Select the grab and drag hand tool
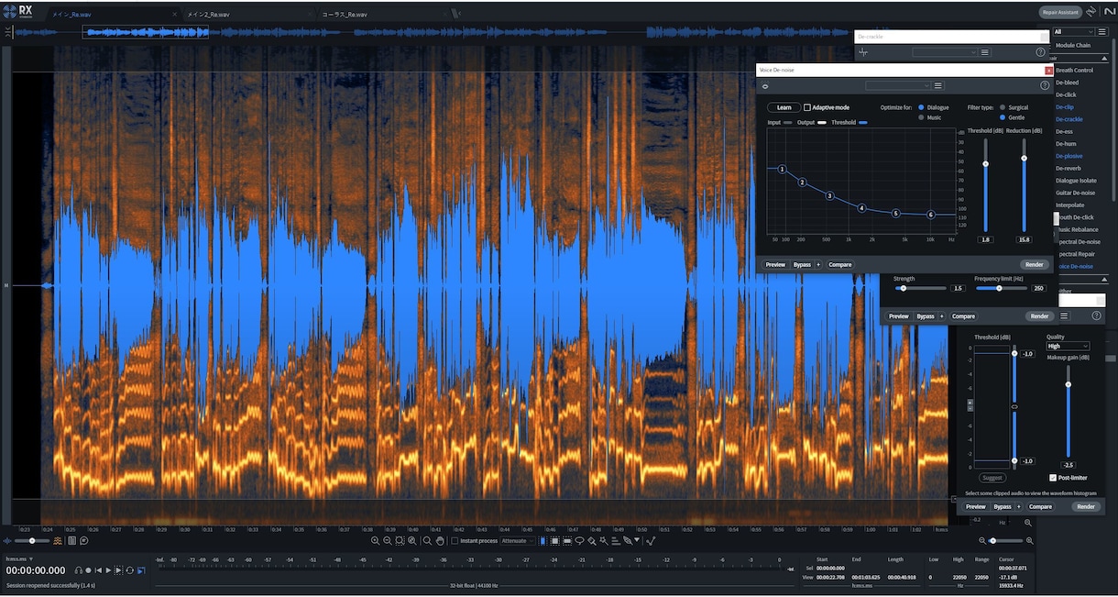The image size is (1118, 597). [440, 541]
